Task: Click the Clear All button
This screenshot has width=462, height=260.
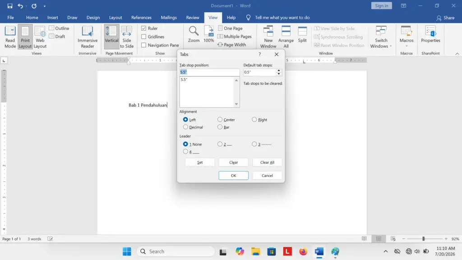Action: (267, 162)
